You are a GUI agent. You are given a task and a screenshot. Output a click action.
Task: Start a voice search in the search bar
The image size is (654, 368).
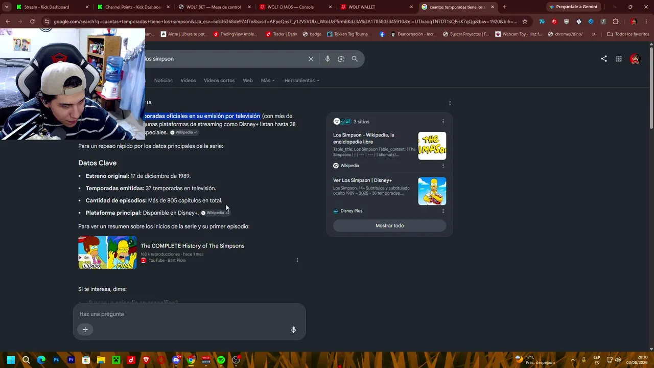328,59
